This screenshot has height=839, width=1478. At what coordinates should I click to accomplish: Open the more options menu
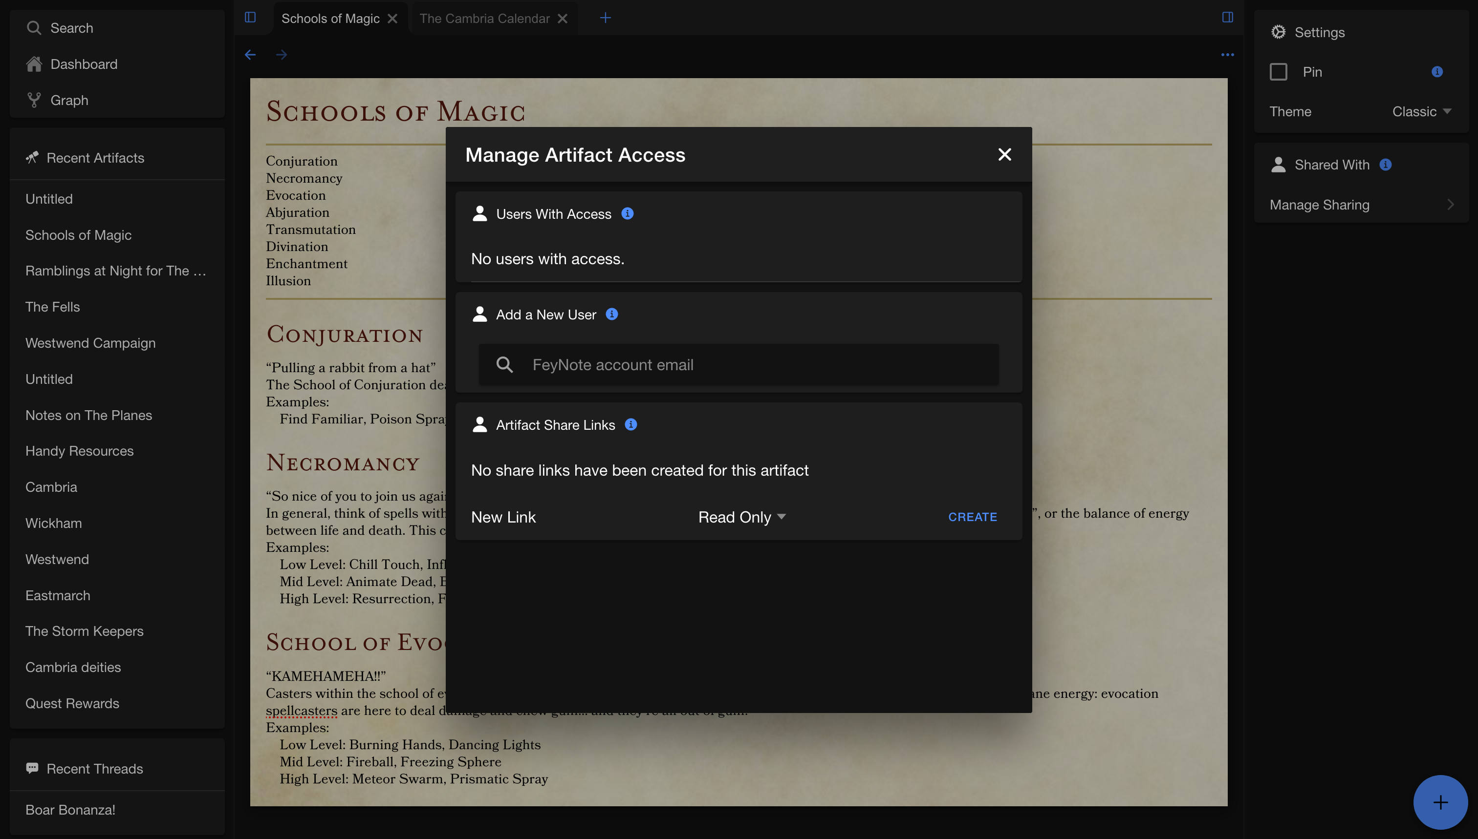(1228, 54)
